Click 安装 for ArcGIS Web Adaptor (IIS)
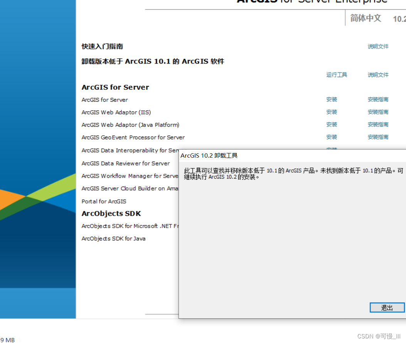This screenshot has width=406, height=343. (x=332, y=112)
